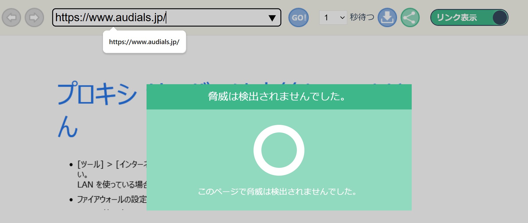Open the seconds-to-wait dropdown
Image resolution: width=528 pixels, height=223 pixels.
(333, 18)
